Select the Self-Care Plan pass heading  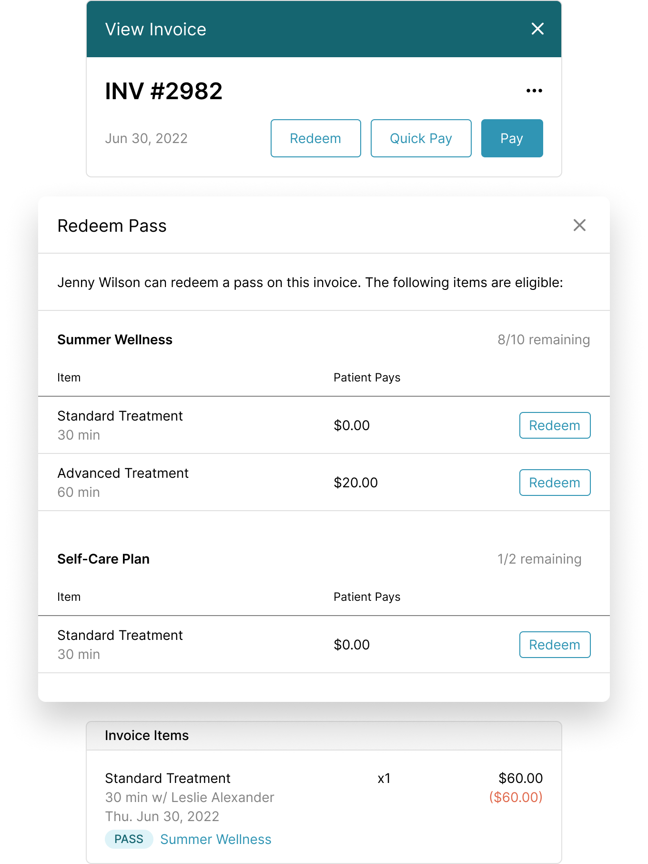point(103,559)
